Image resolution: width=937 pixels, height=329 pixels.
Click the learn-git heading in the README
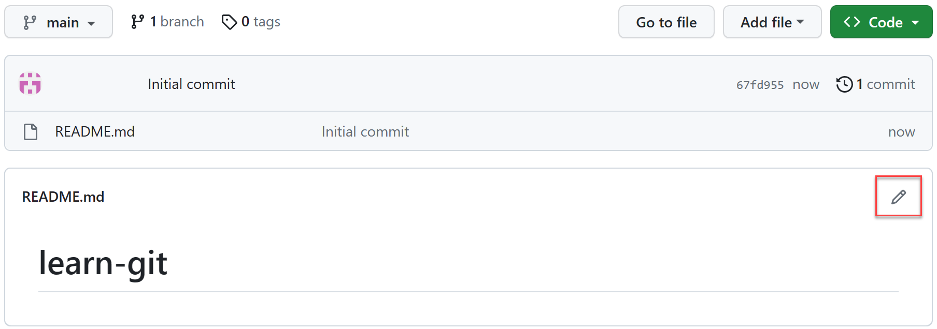pyautogui.click(x=103, y=263)
